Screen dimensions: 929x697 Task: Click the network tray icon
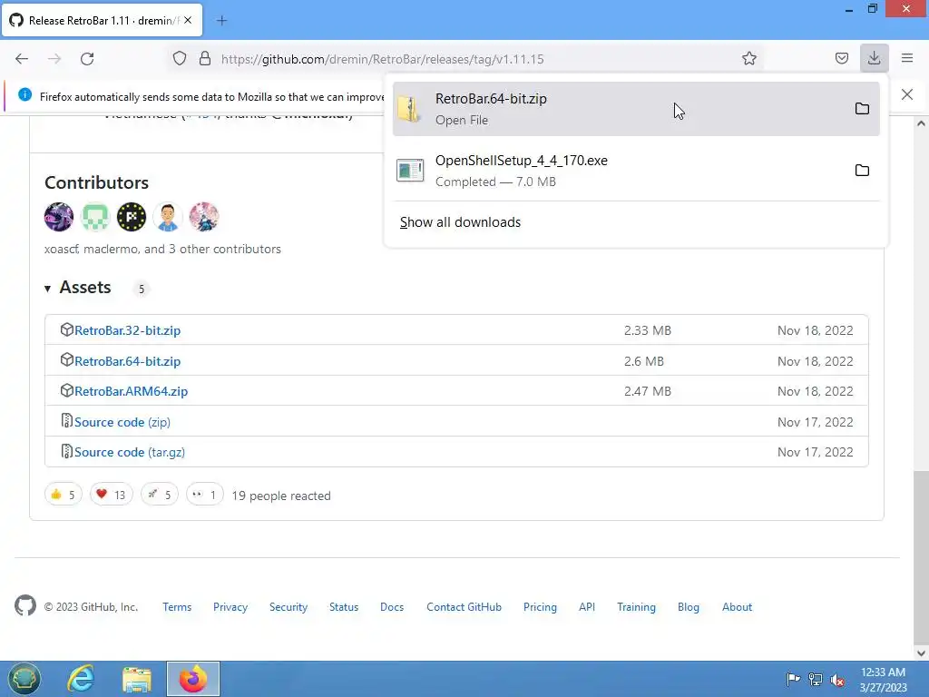pyautogui.click(x=816, y=679)
